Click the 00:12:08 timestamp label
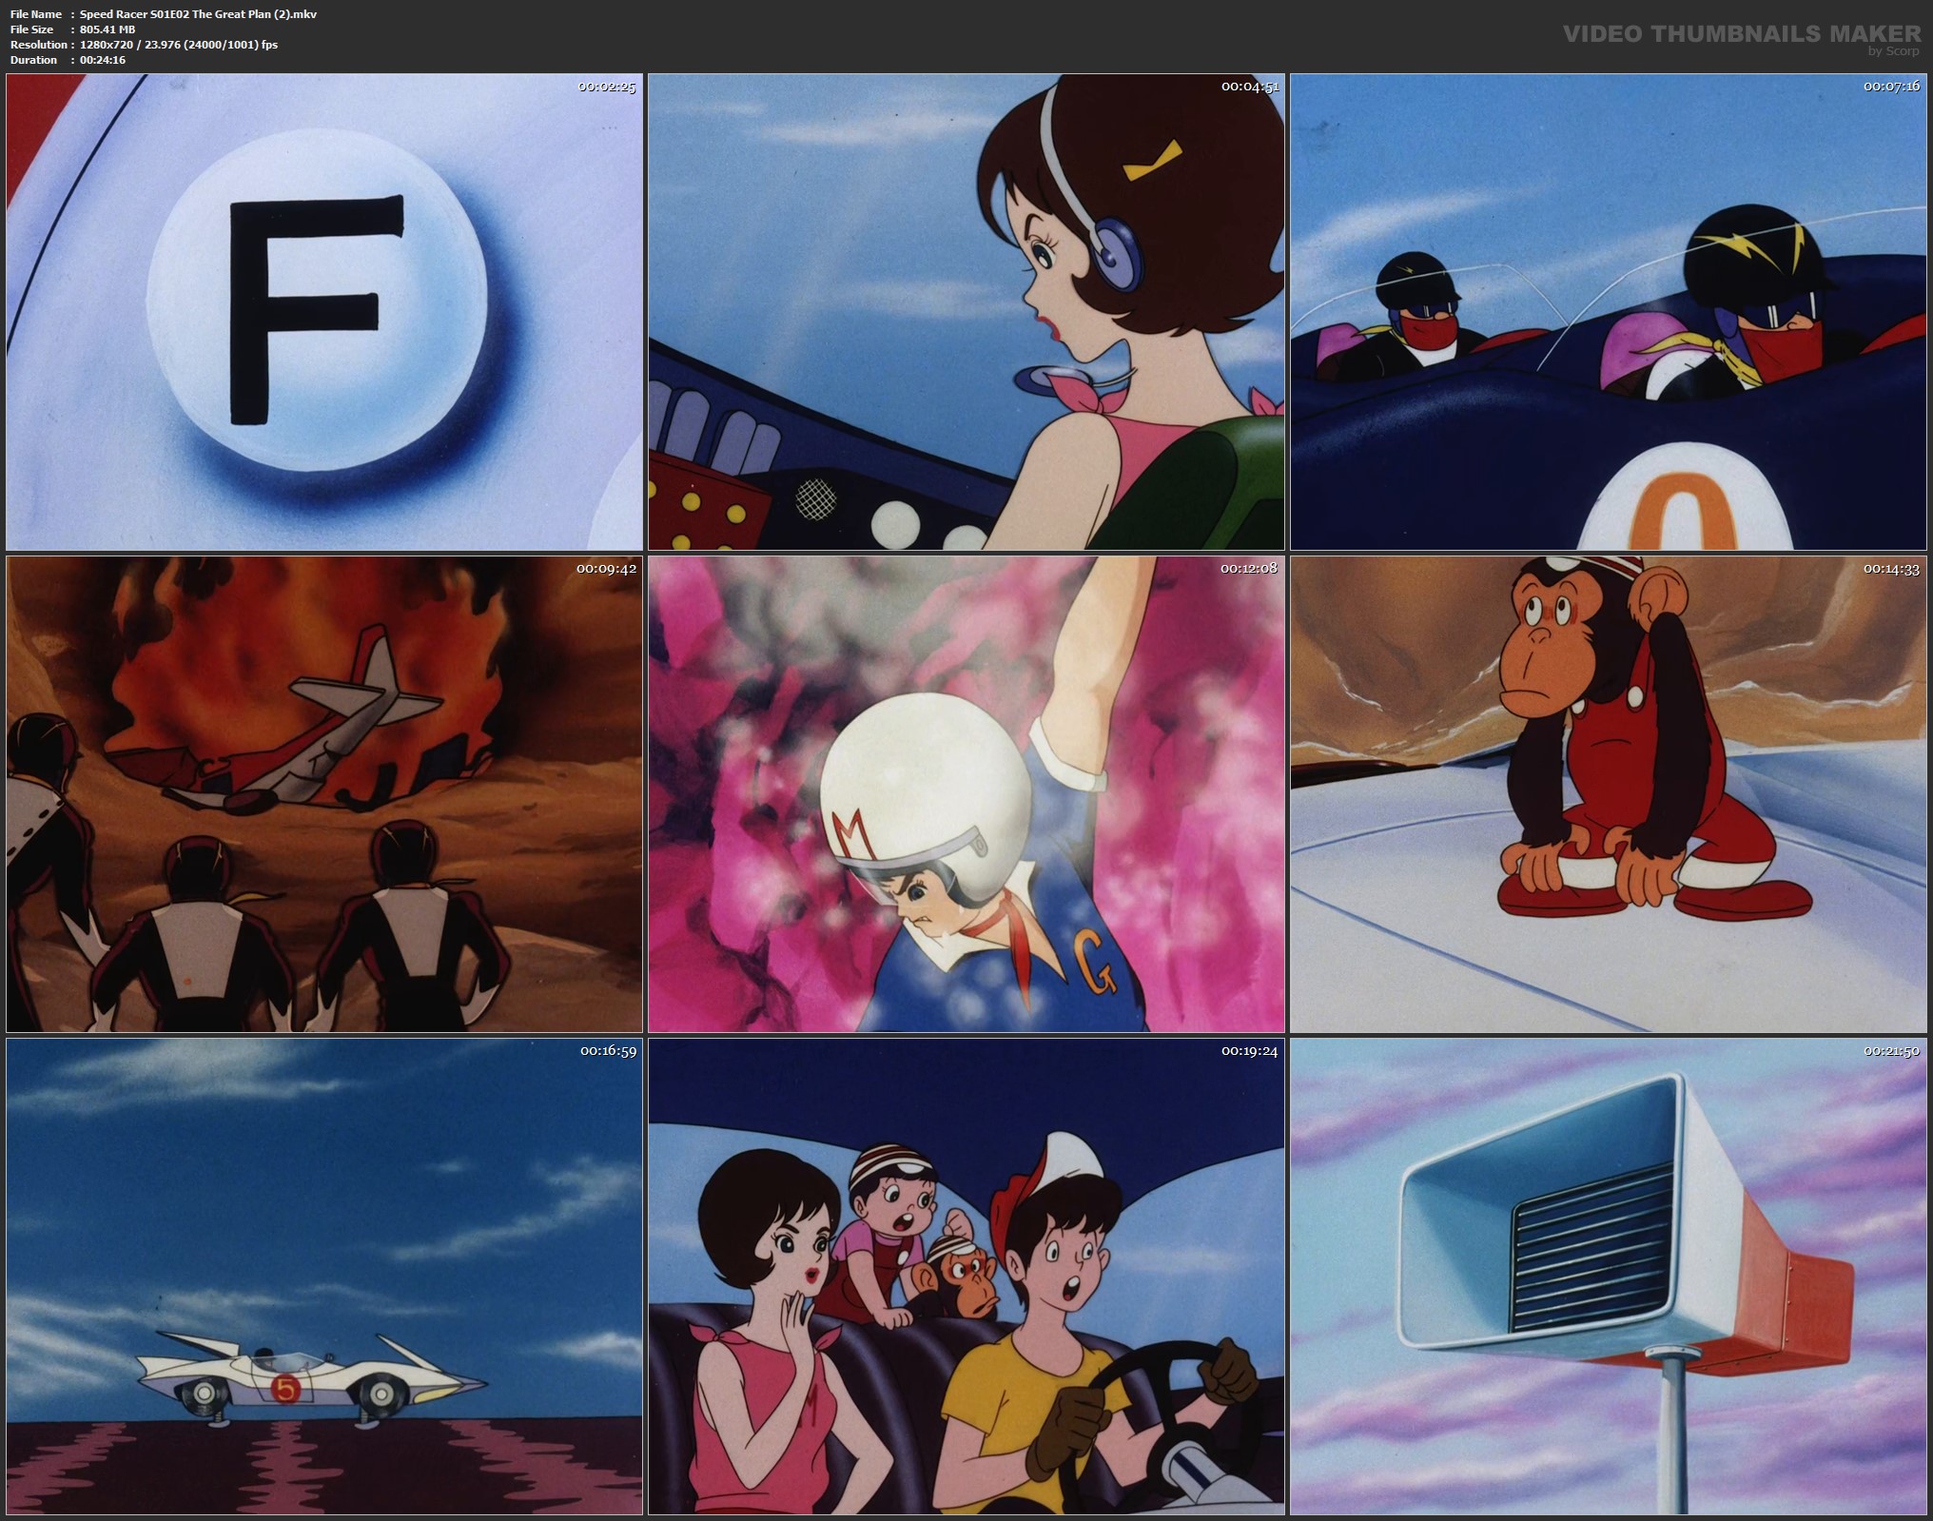 (x=1249, y=569)
